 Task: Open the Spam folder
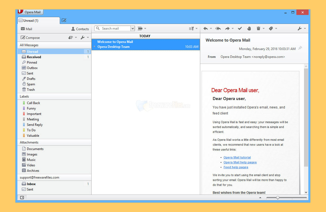[x=54, y=84]
